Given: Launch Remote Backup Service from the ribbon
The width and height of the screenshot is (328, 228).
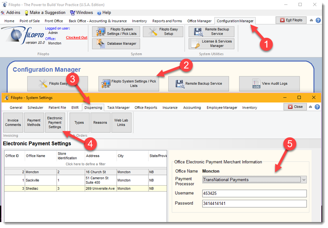Looking at the screenshot, I should click(x=212, y=32).
